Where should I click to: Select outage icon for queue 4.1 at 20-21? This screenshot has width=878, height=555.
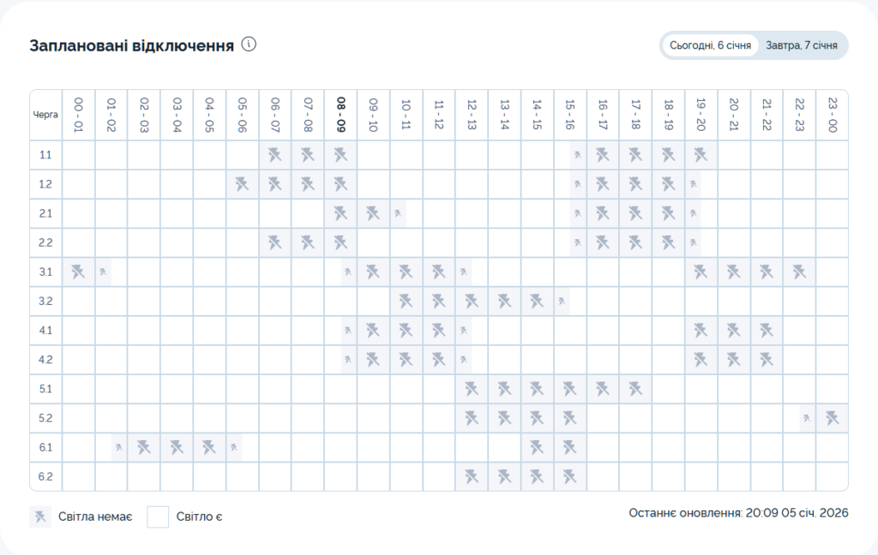(734, 331)
